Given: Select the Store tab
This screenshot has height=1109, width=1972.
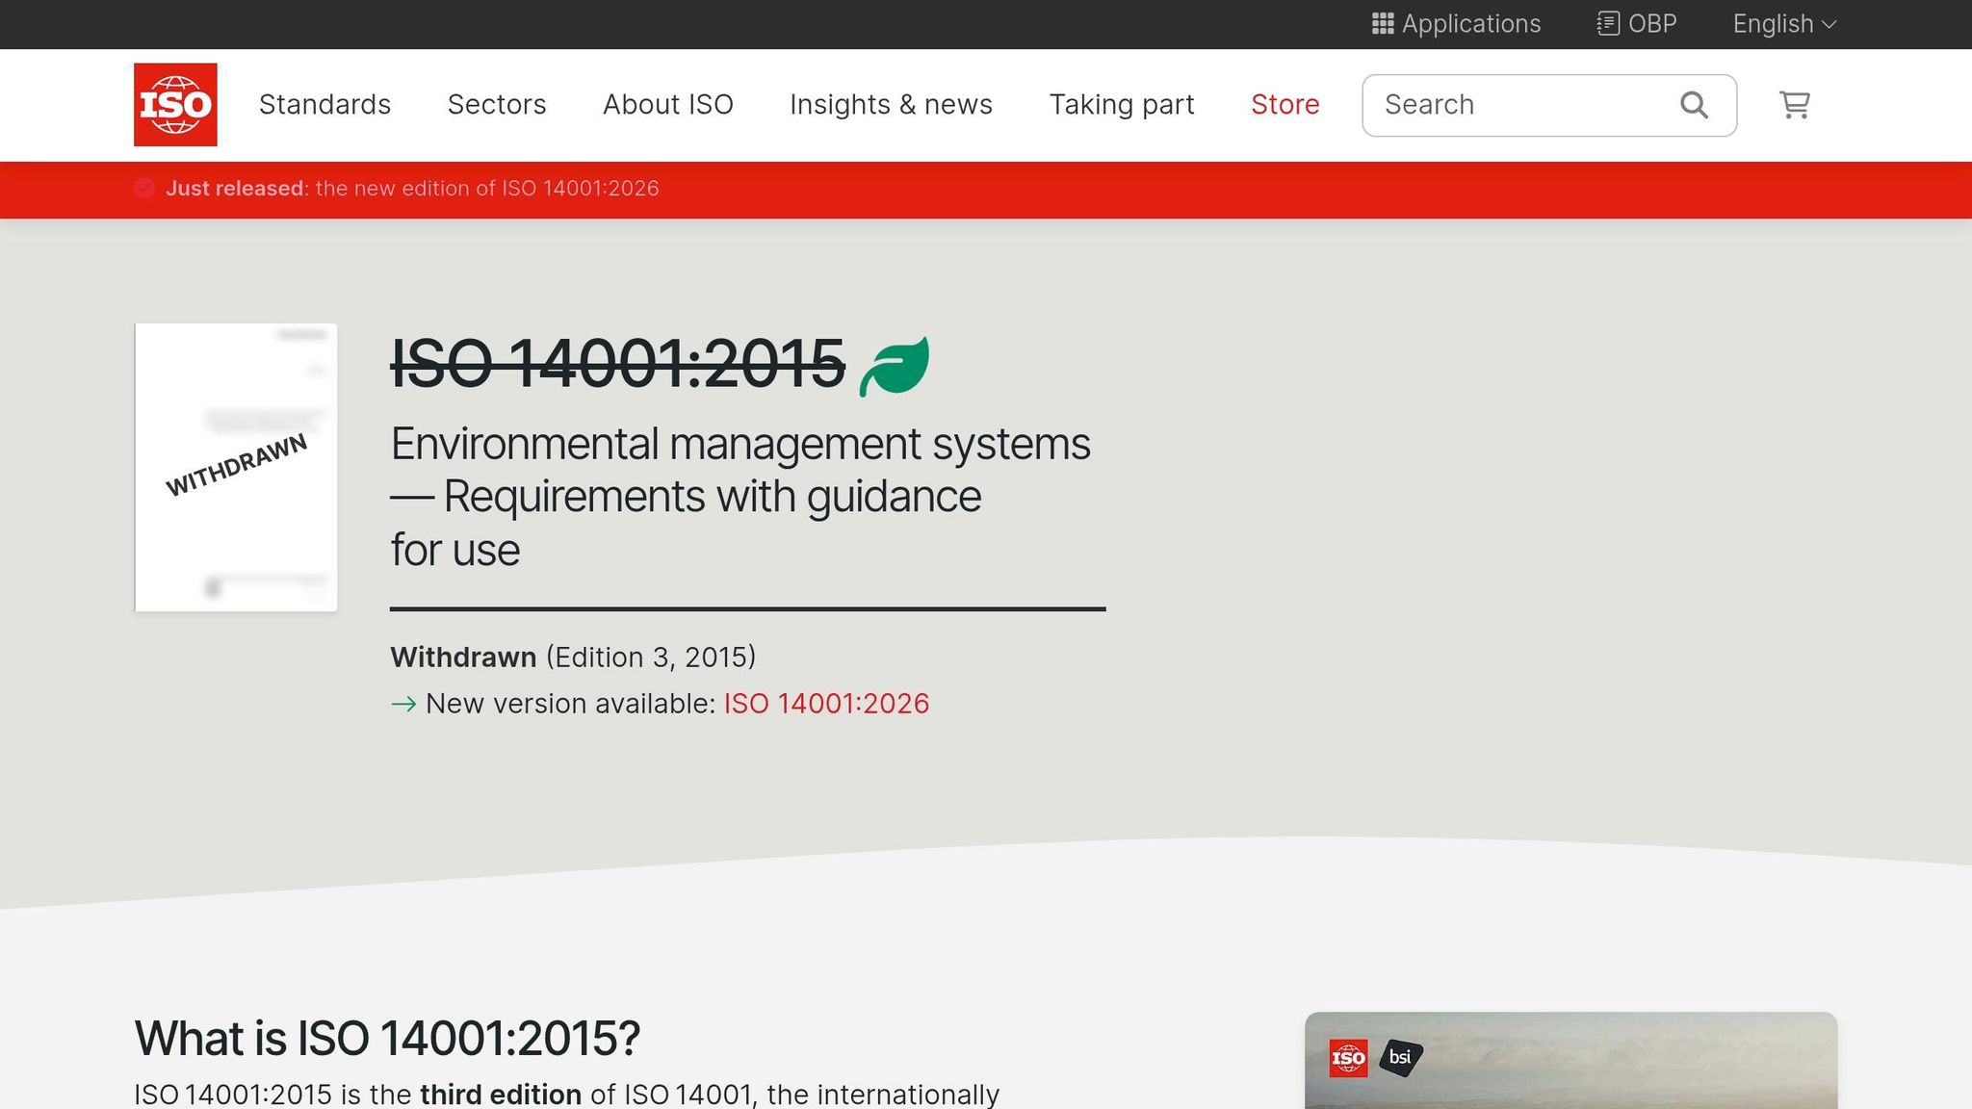Looking at the screenshot, I should click(1284, 104).
